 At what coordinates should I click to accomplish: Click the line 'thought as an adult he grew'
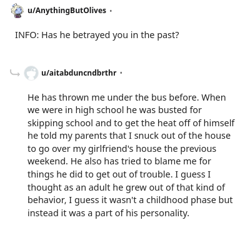tap(126, 187)
